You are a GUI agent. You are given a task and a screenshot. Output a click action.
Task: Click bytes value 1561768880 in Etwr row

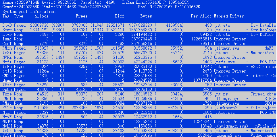141,30
